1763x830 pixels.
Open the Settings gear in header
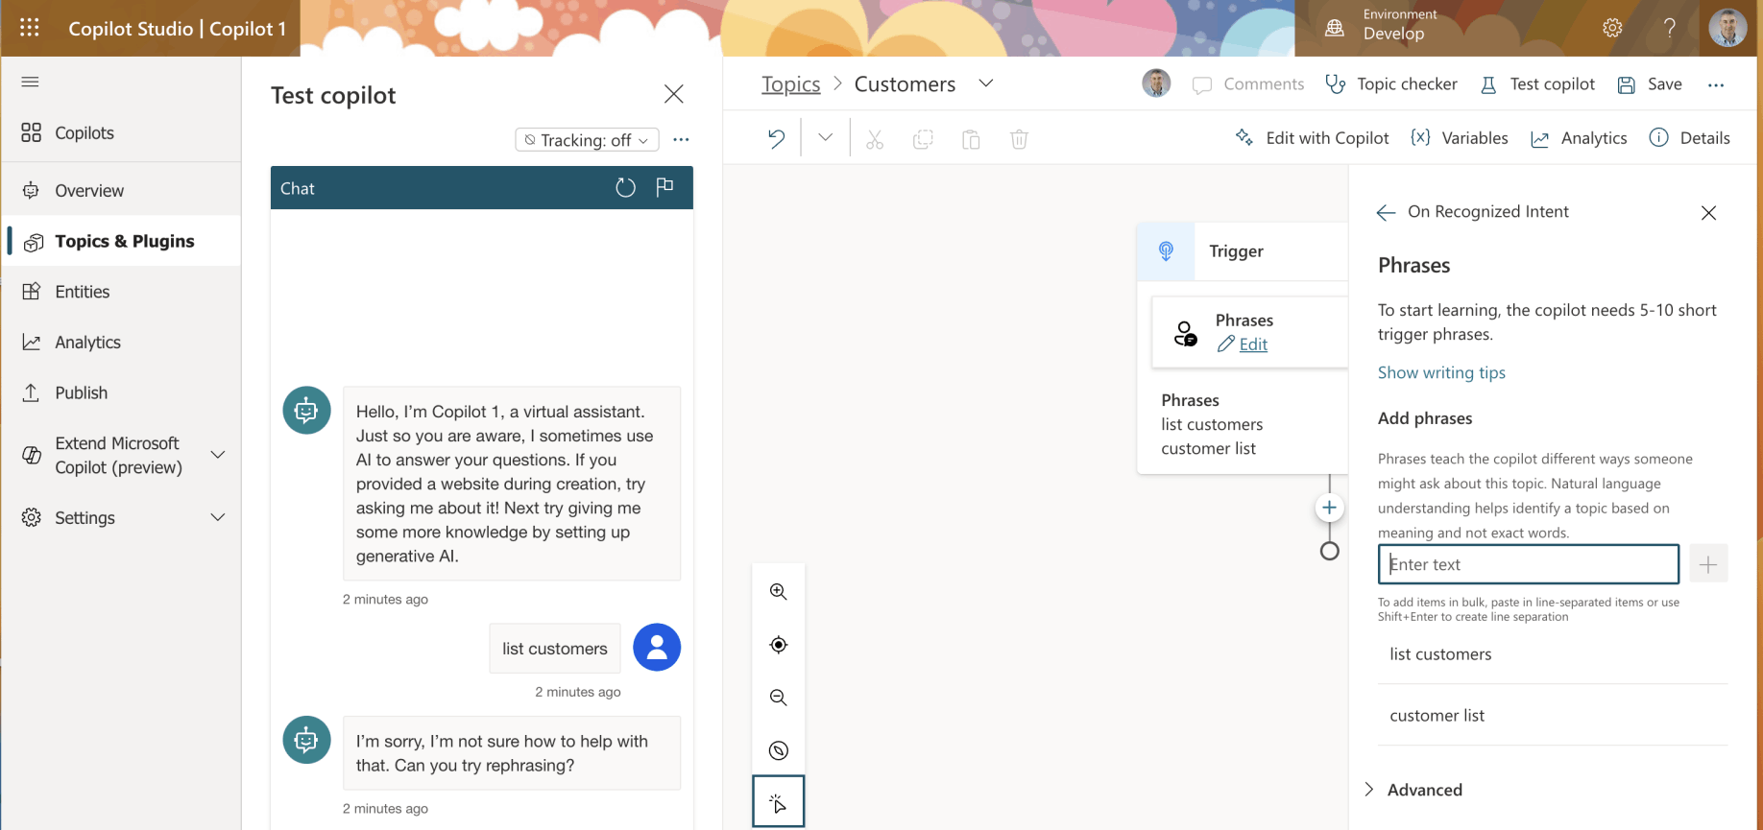1612,28
